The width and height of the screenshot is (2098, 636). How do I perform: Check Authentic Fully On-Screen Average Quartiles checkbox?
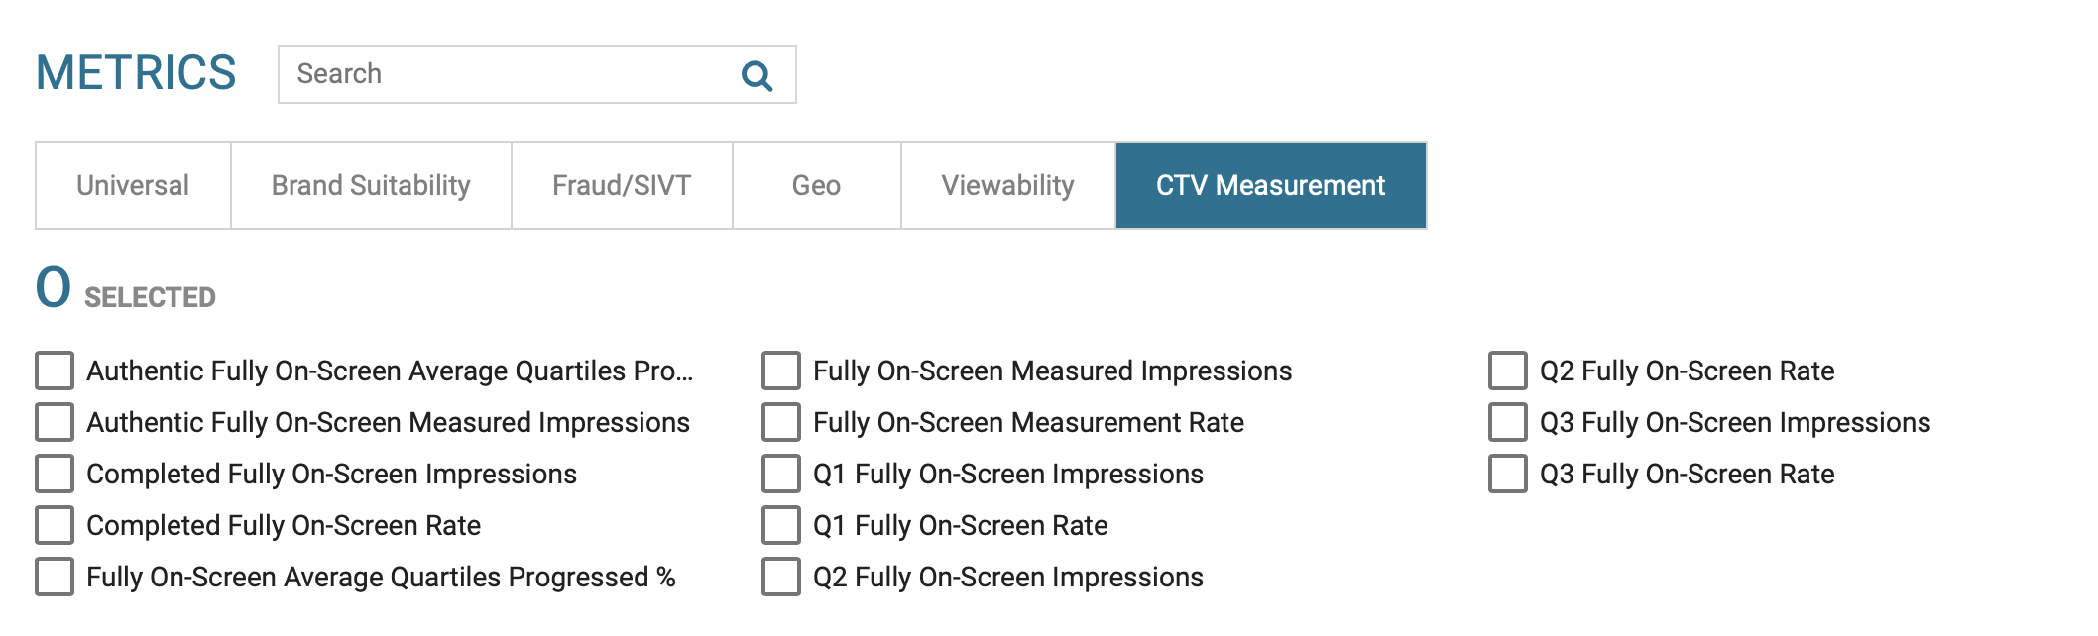(55, 371)
